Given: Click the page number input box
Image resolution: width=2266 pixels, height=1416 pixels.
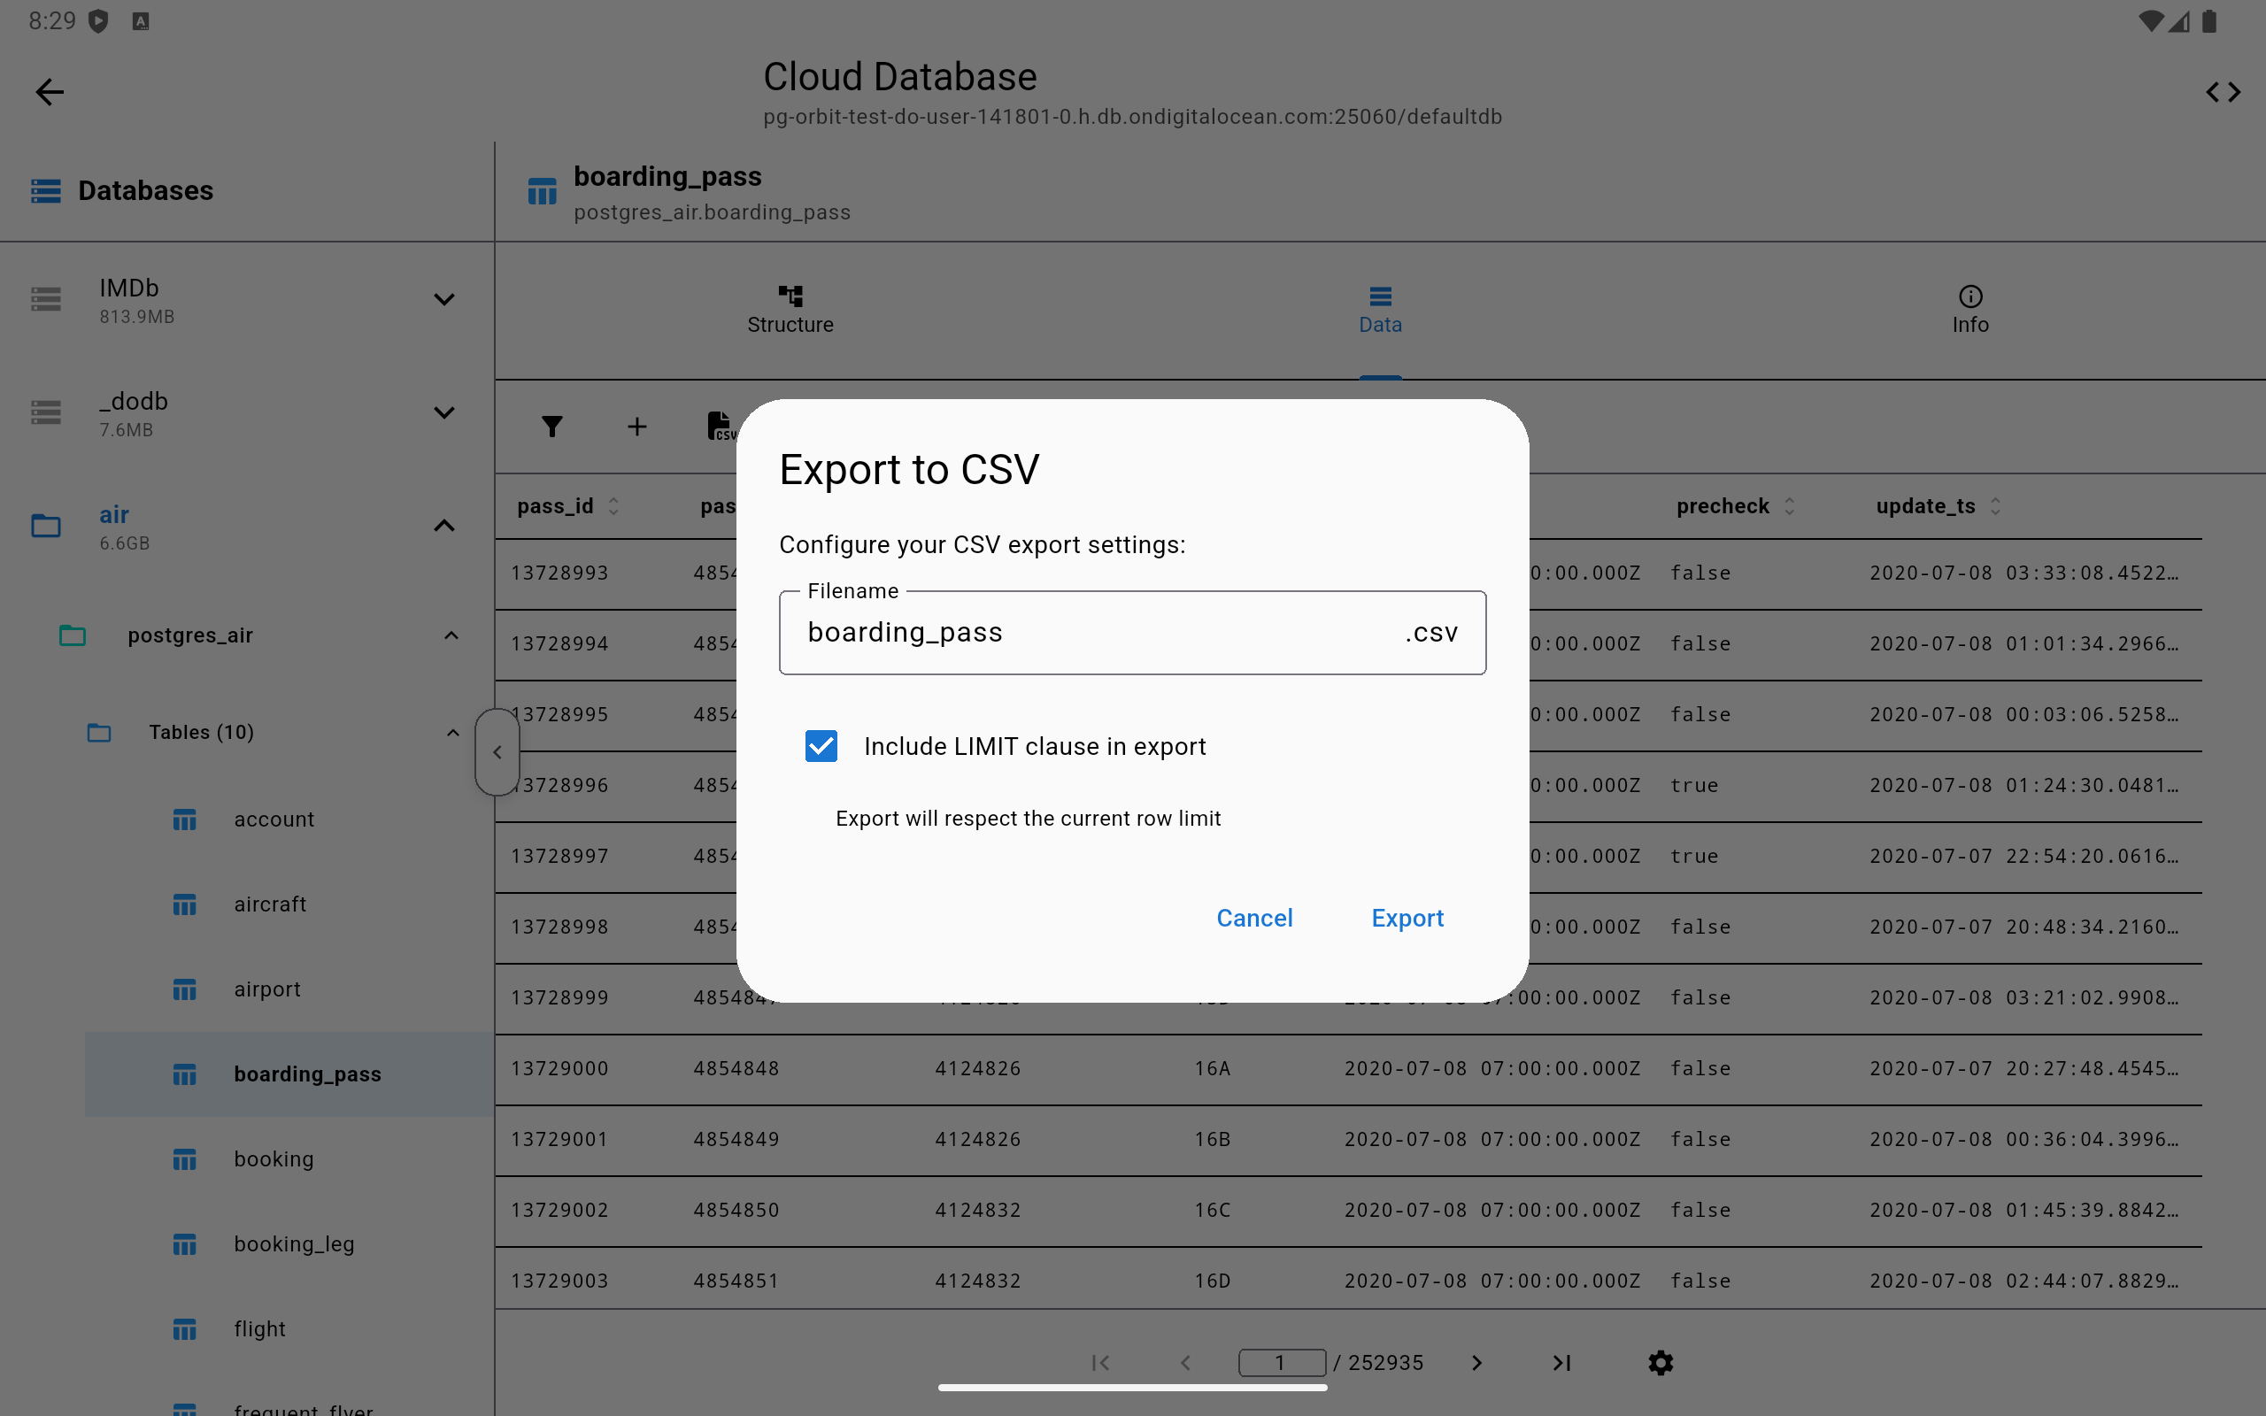Looking at the screenshot, I should tap(1282, 1363).
